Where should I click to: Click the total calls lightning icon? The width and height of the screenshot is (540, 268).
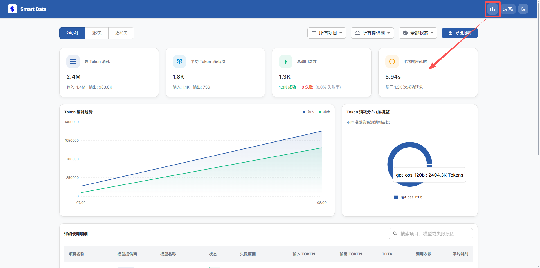286,62
